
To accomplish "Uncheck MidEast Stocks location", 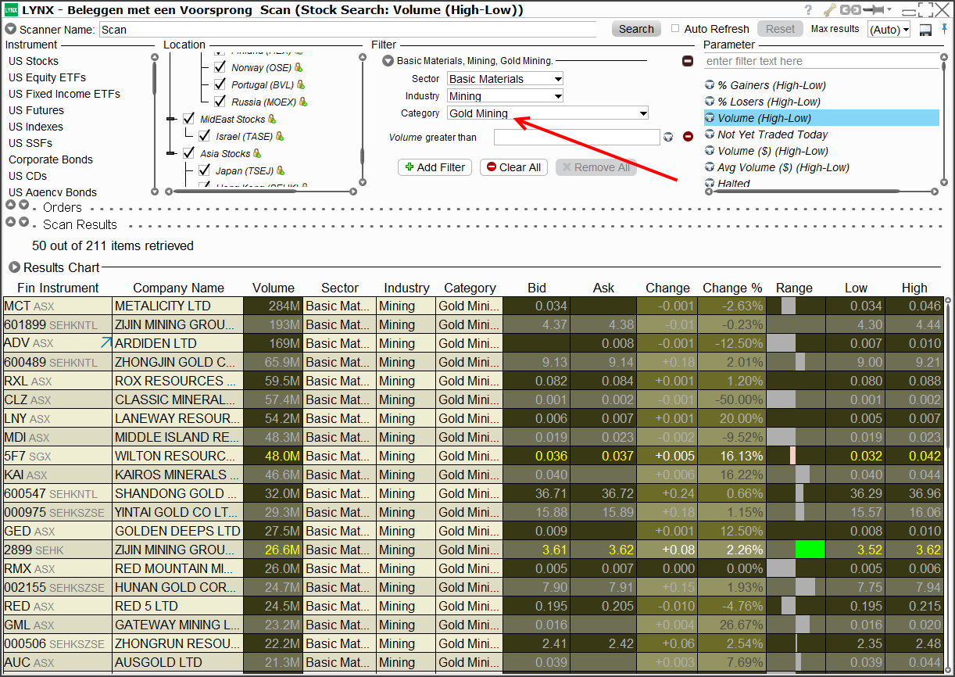I will 188,119.
